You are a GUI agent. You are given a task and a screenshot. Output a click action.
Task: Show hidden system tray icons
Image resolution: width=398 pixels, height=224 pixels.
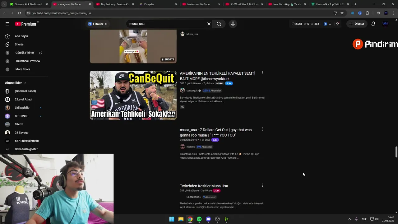(349, 219)
